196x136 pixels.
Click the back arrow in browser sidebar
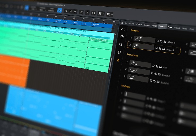122,29
